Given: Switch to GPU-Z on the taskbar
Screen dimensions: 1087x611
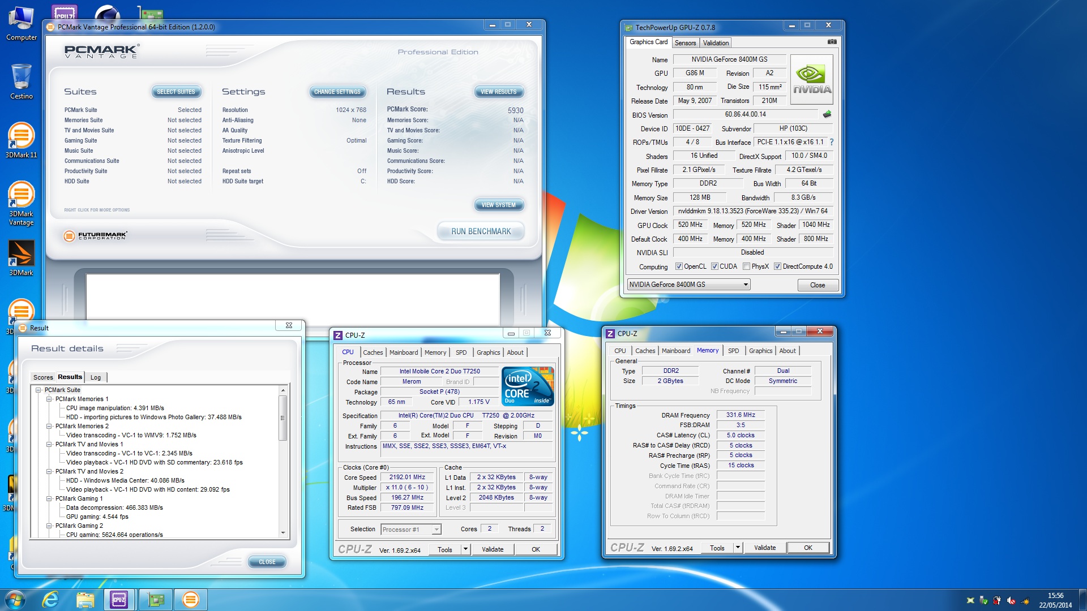Looking at the screenshot, I should pos(155,600).
